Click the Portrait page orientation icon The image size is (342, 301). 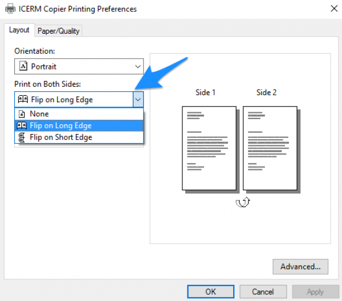(x=23, y=66)
